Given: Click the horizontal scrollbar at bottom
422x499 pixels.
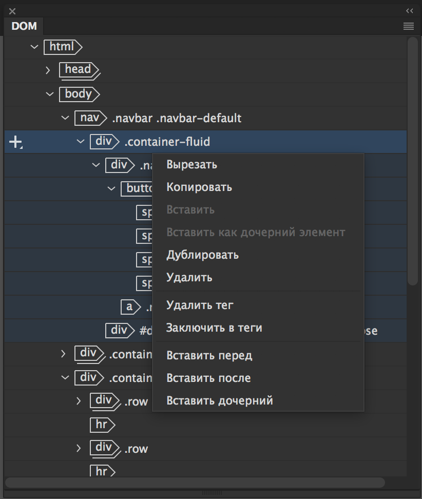Looking at the screenshot, I should click(x=195, y=483).
